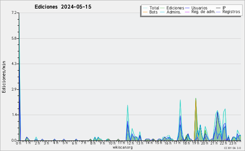The height and width of the screenshot is (151, 245).
Task: Click the 'CC BY-SA 3.0' license text
Action: [x=232, y=148]
